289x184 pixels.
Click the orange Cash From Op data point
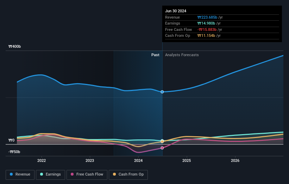pyautogui.click(x=162, y=142)
